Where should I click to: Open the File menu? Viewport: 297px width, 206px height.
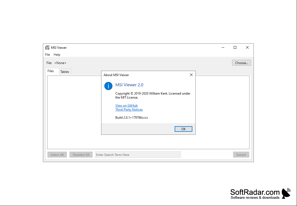pos(47,54)
